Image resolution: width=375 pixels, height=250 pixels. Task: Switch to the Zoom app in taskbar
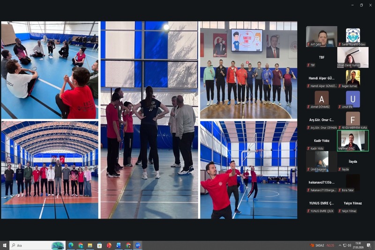[x=137, y=245]
